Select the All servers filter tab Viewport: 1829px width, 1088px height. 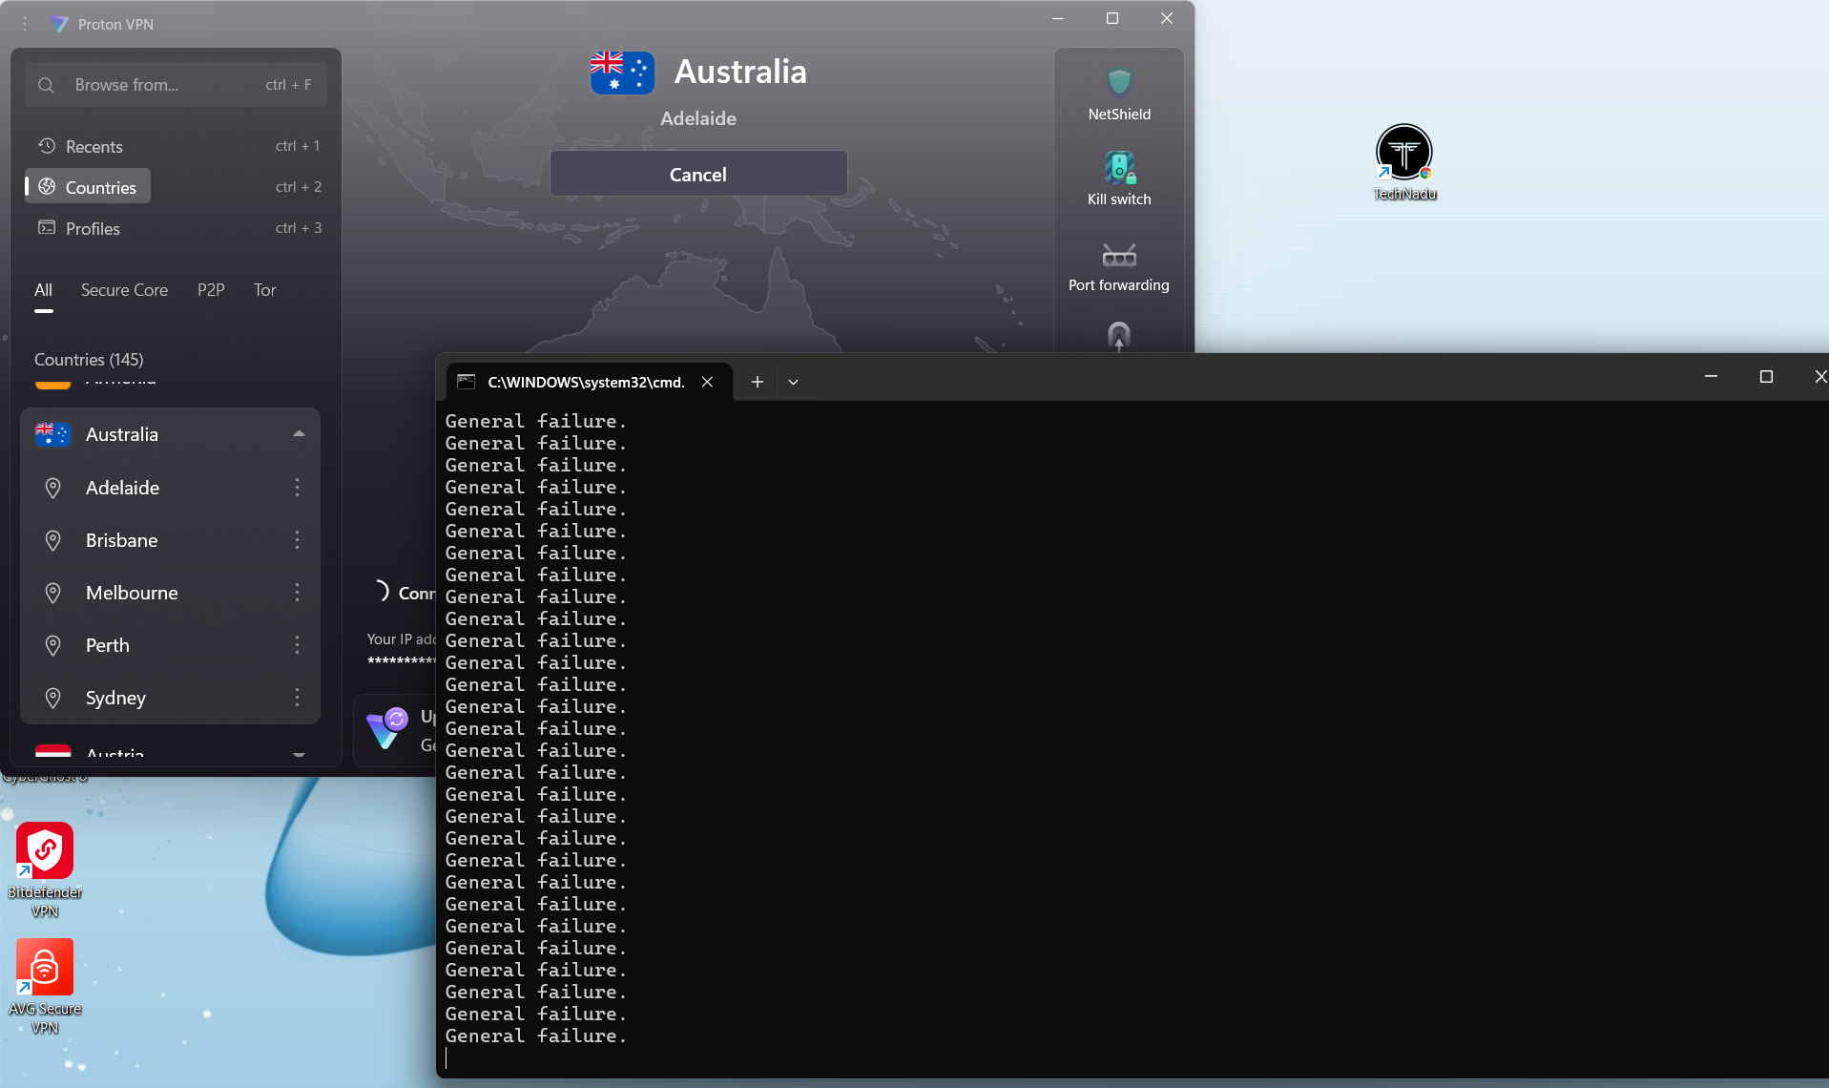click(44, 290)
